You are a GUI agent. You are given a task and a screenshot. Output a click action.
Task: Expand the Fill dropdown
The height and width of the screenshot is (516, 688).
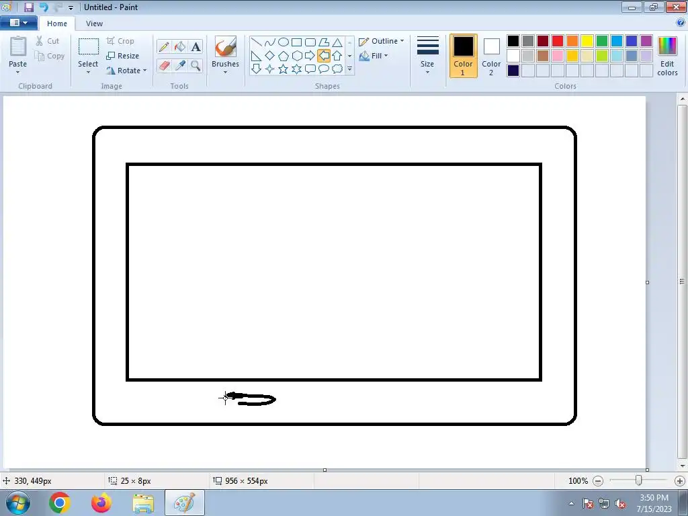[386, 56]
